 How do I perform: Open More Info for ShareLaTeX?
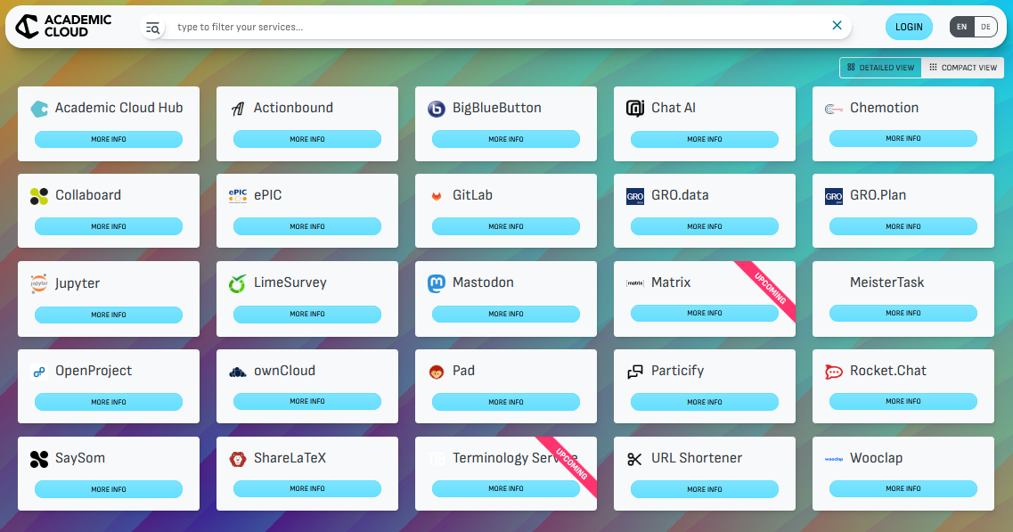[306, 488]
